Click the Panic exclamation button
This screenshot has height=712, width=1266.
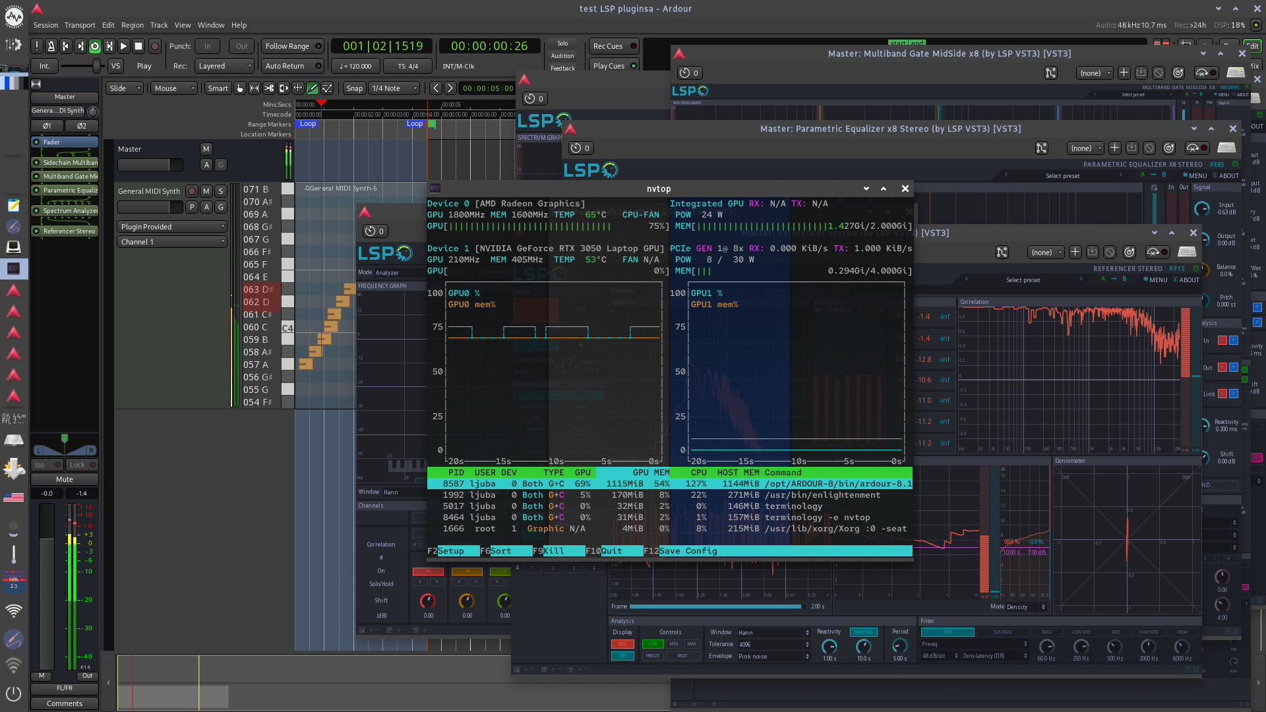click(36, 46)
